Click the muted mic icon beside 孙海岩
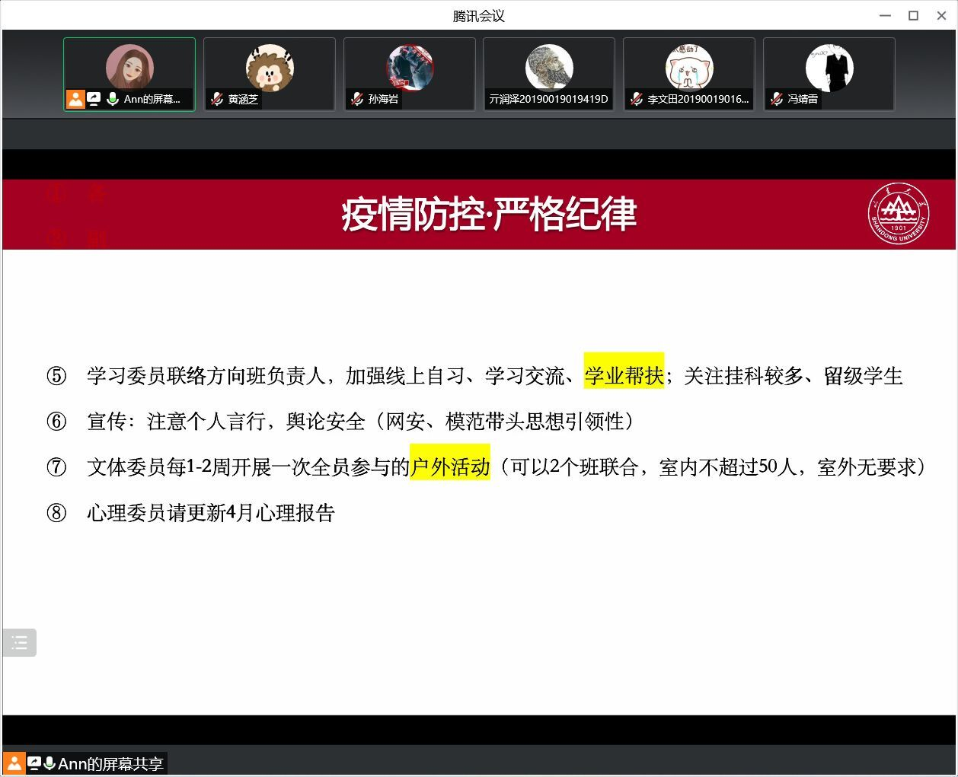 [357, 99]
